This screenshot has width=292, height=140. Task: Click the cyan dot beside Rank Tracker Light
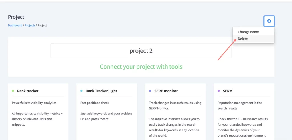click(81, 91)
